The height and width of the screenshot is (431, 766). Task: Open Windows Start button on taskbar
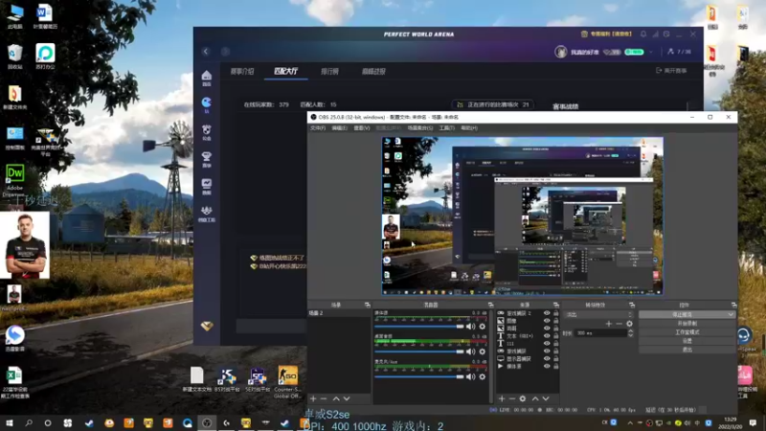point(9,422)
